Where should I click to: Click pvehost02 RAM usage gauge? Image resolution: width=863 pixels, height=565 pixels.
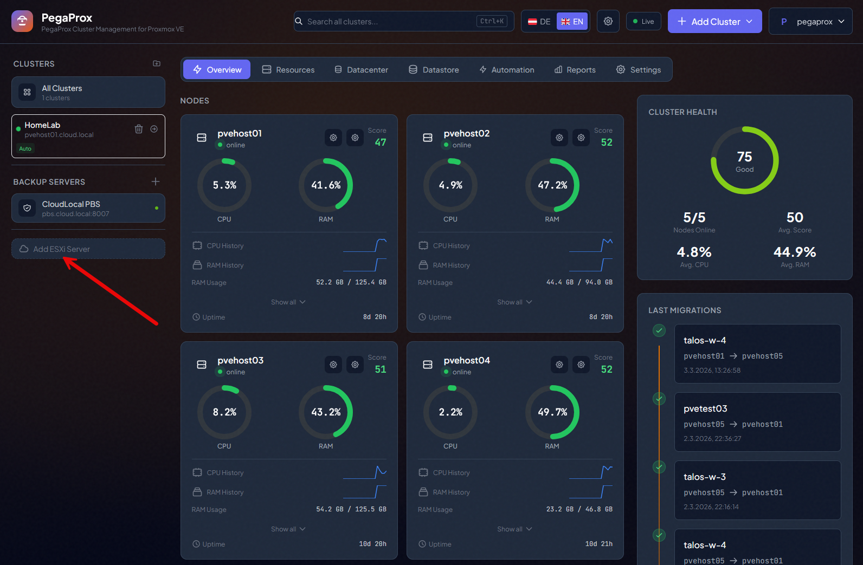coord(552,185)
